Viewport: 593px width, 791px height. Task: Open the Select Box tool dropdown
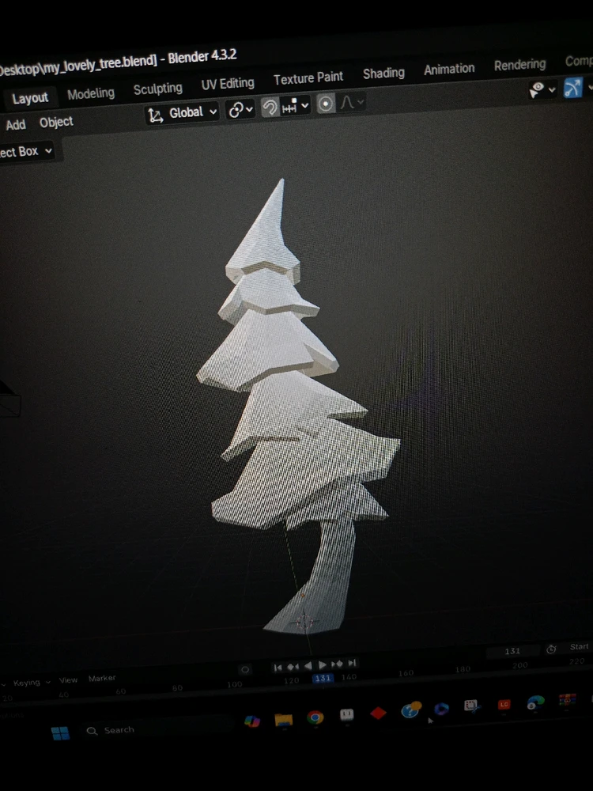coord(26,151)
